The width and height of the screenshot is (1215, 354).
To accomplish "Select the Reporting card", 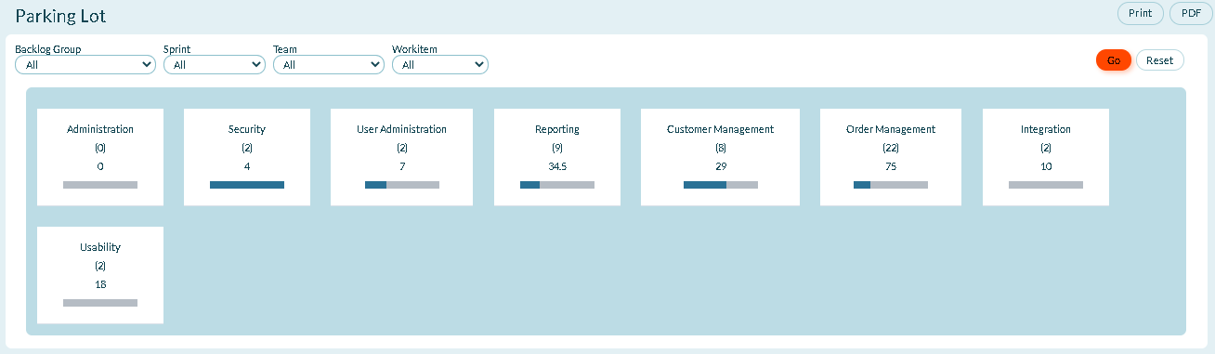I will pyautogui.click(x=557, y=157).
